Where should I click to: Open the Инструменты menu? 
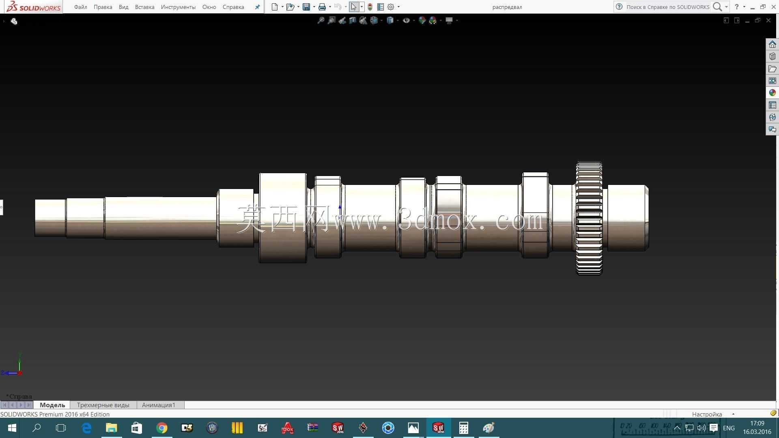click(x=178, y=7)
